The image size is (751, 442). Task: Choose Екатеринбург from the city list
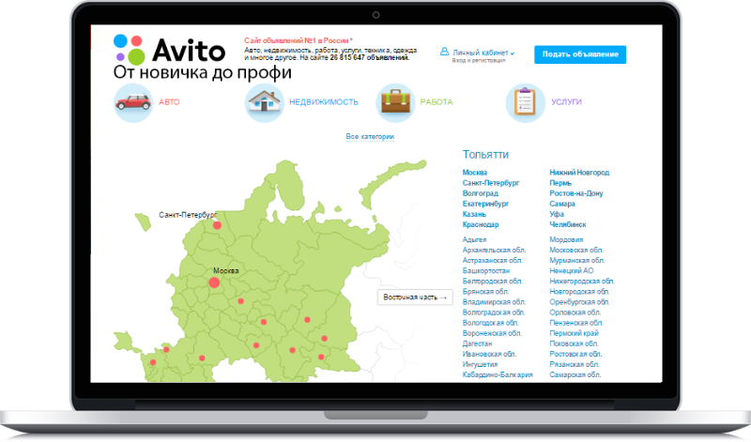pyautogui.click(x=486, y=203)
